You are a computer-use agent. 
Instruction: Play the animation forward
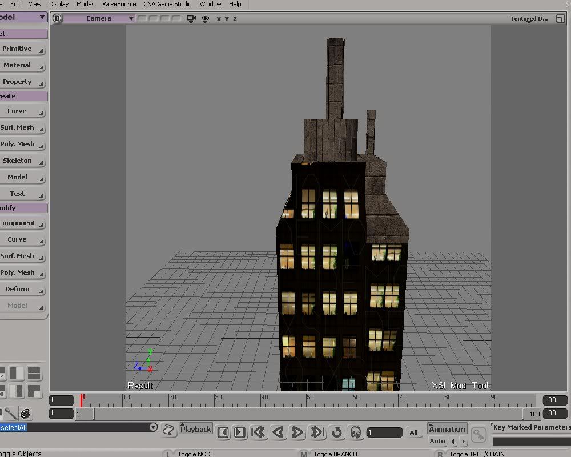tap(297, 432)
